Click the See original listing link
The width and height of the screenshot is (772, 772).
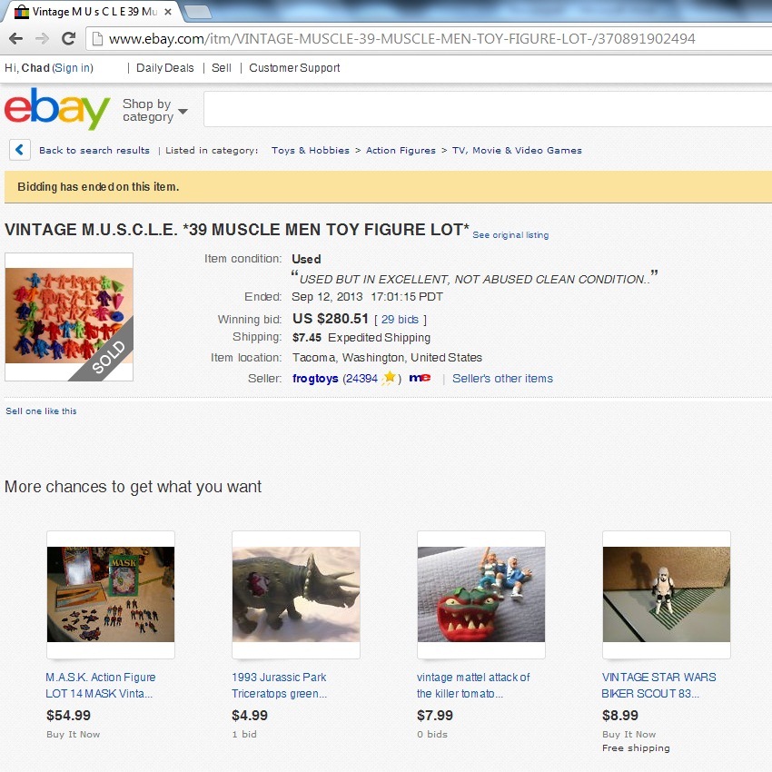point(510,235)
